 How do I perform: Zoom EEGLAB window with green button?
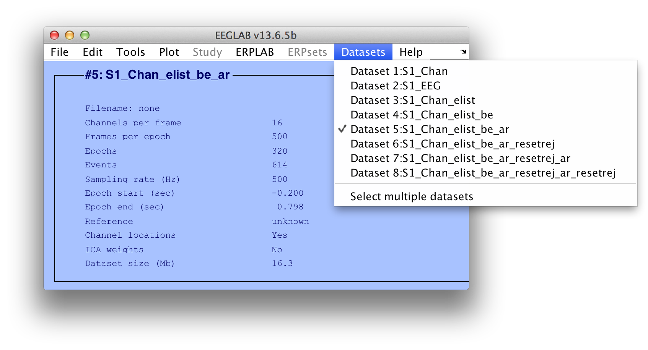click(85, 35)
